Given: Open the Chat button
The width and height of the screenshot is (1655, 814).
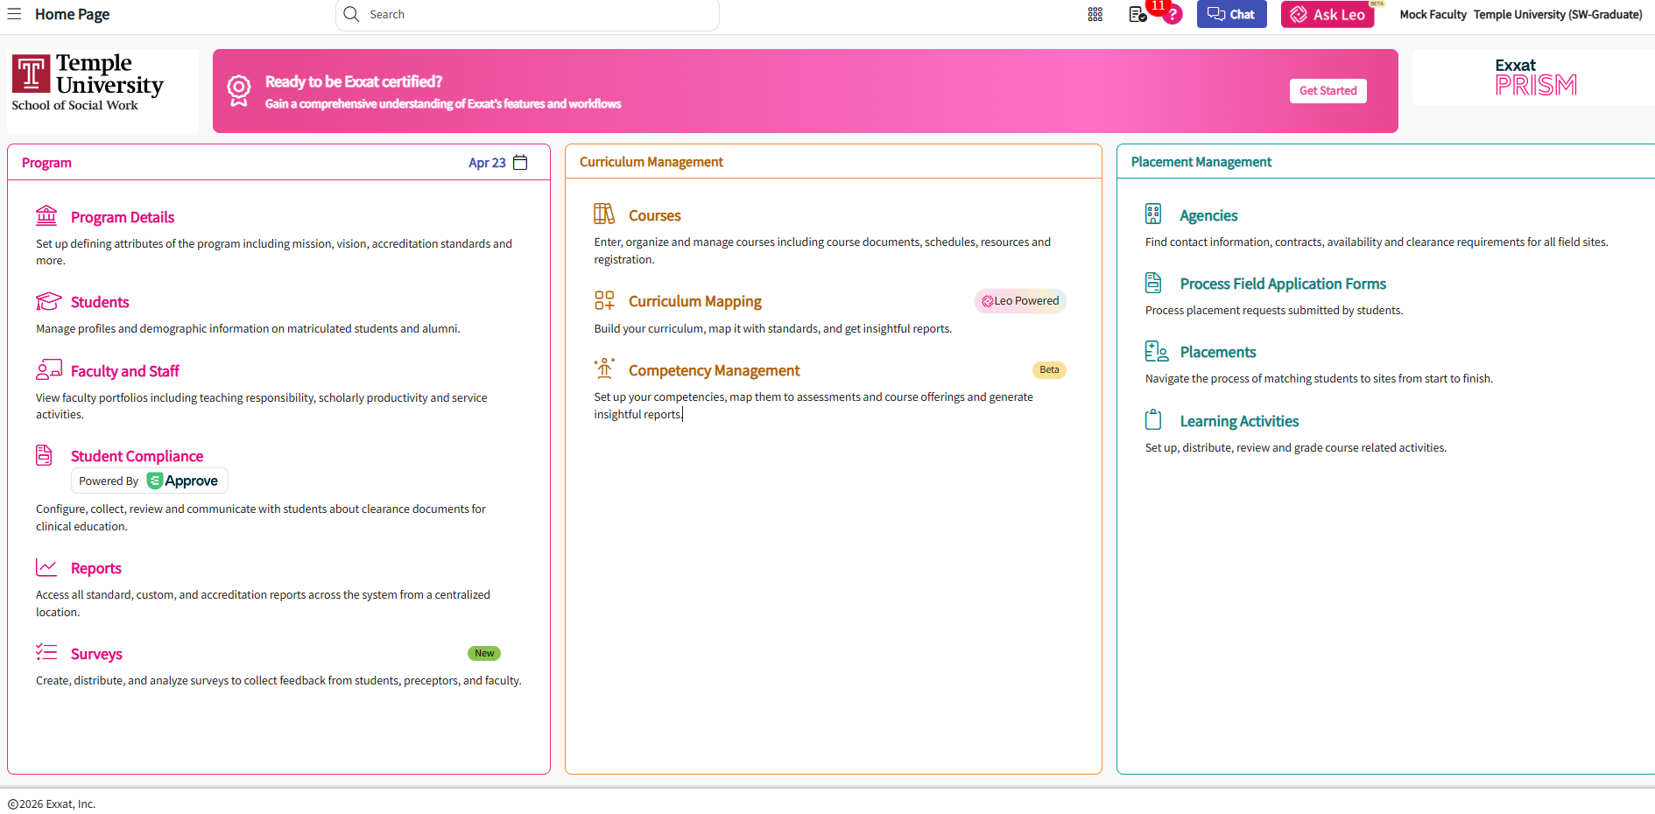Looking at the screenshot, I should [x=1231, y=14].
